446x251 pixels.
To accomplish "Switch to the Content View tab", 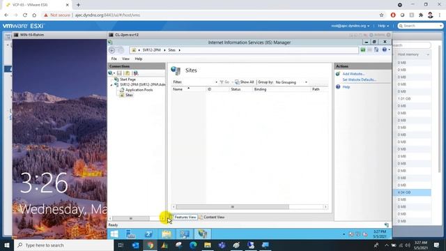I will coord(212,217).
